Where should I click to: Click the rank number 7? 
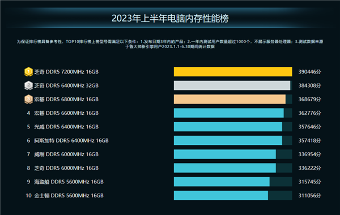click(28, 154)
